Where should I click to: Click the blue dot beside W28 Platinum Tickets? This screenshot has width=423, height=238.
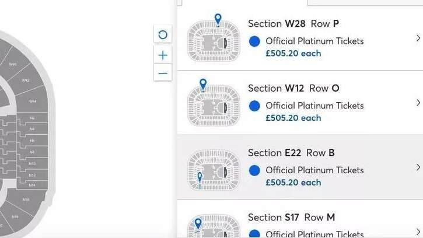click(x=254, y=41)
